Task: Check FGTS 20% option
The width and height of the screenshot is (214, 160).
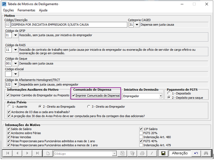Action: 141,133
